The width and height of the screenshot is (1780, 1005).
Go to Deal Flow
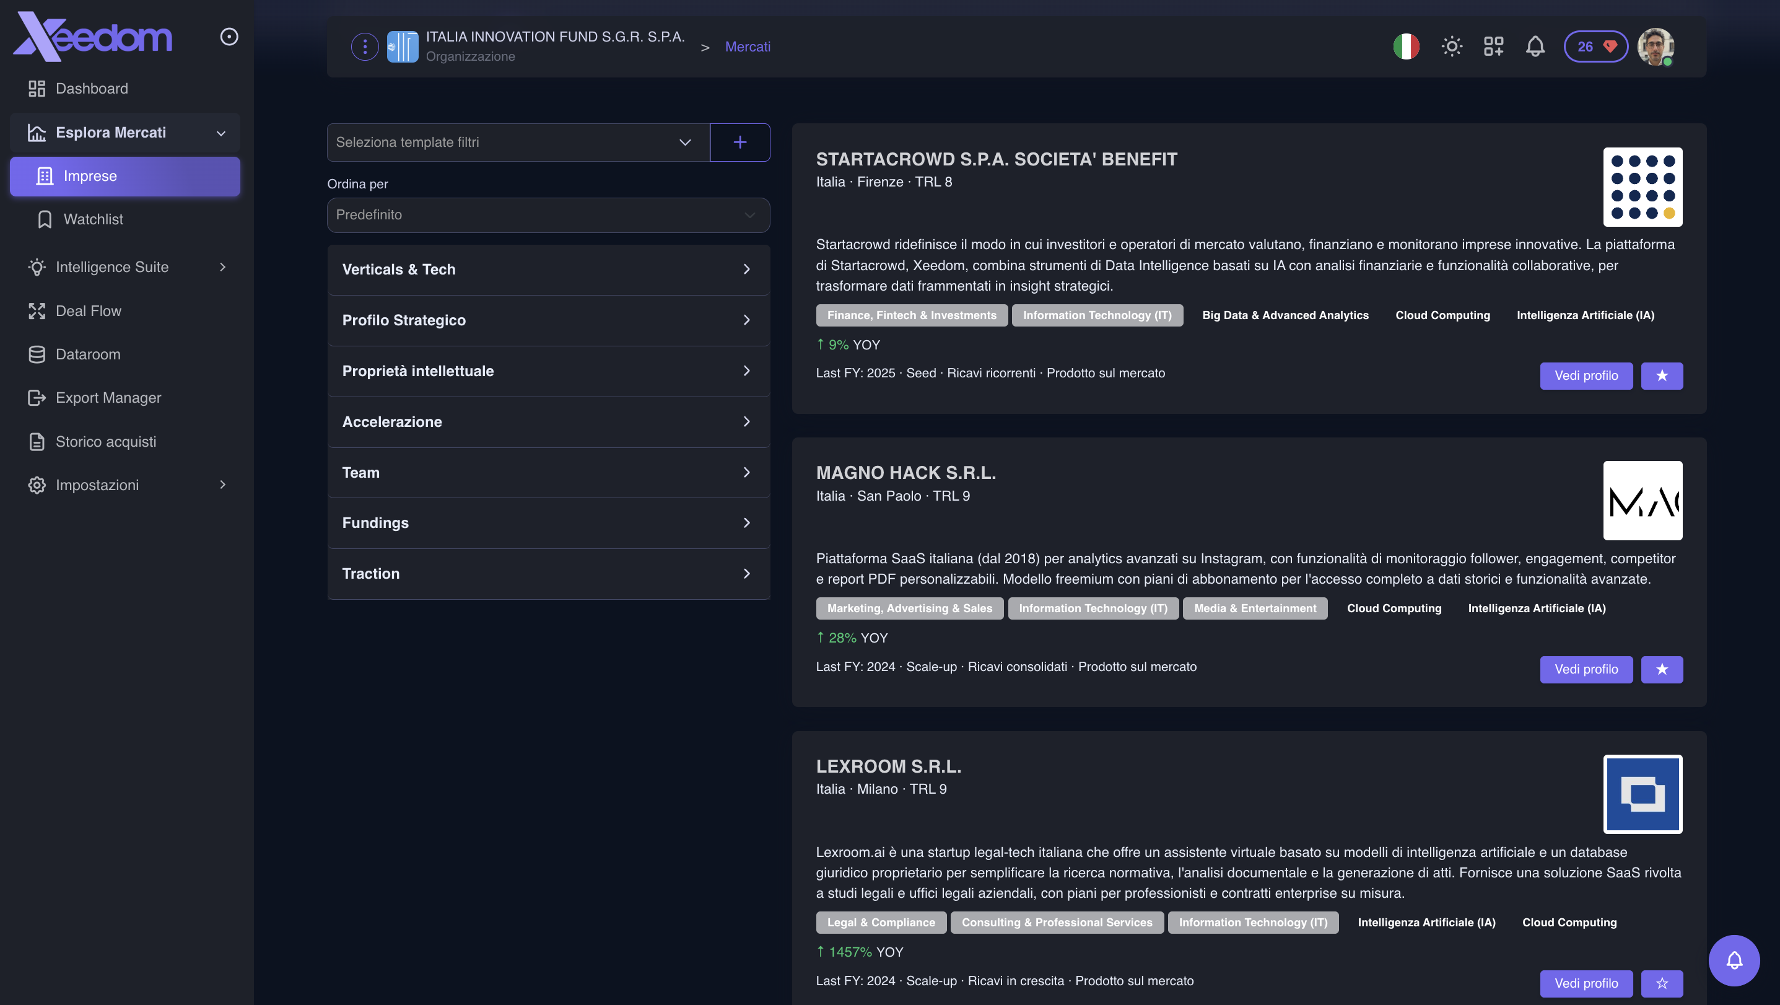click(125, 311)
